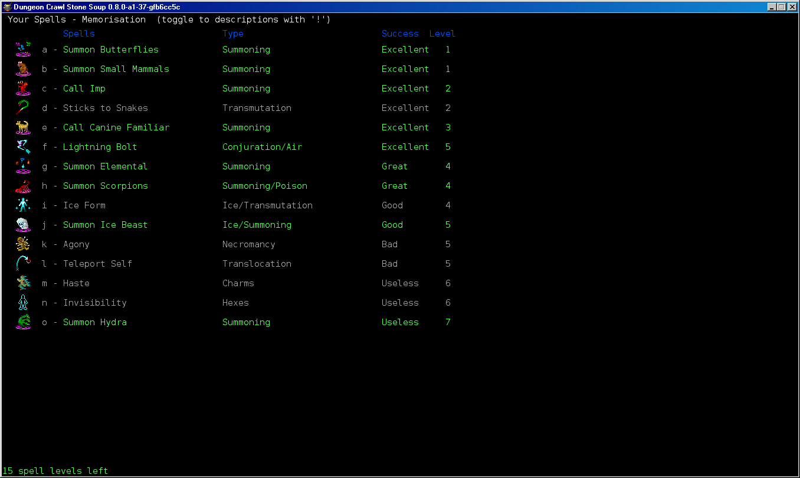The image size is (800, 478).
Task: Click the Good success rating for Ice Form
Action: tap(392, 205)
